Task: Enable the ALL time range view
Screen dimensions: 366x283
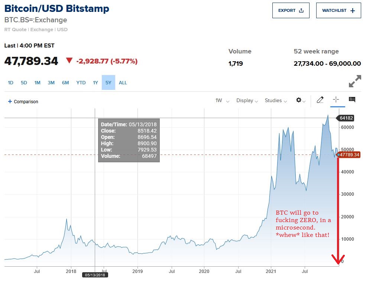Action: tap(123, 82)
